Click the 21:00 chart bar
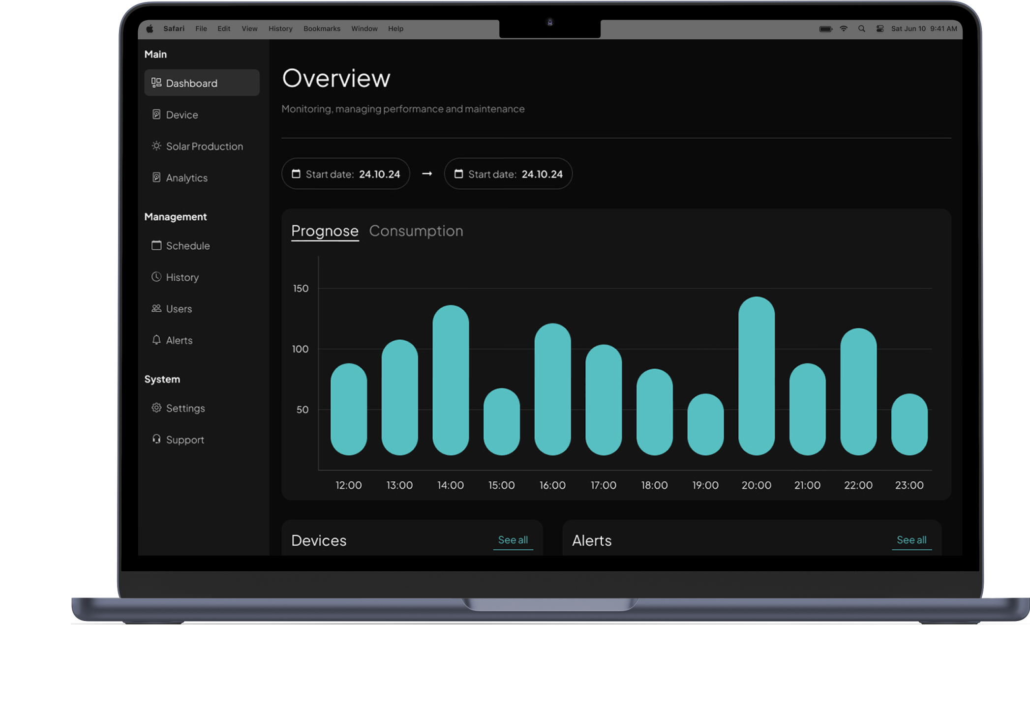This screenshot has height=708, width=1030. point(807,409)
